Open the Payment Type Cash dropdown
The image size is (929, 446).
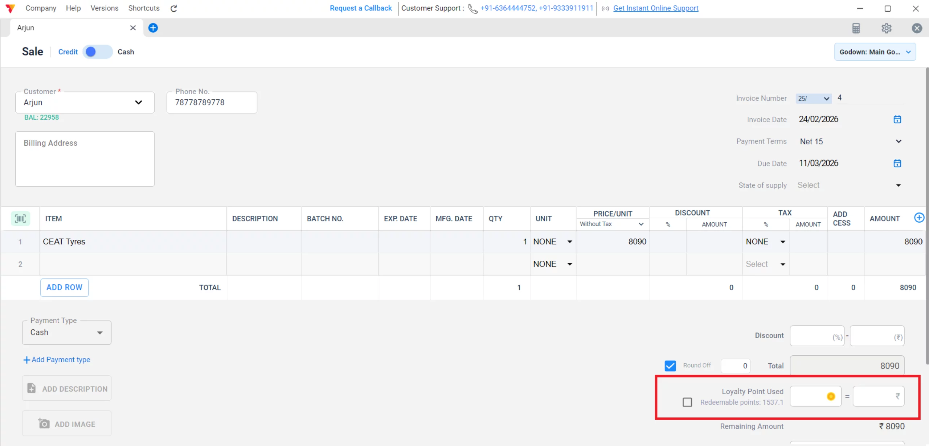pyautogui.click(x=66, y=333)
